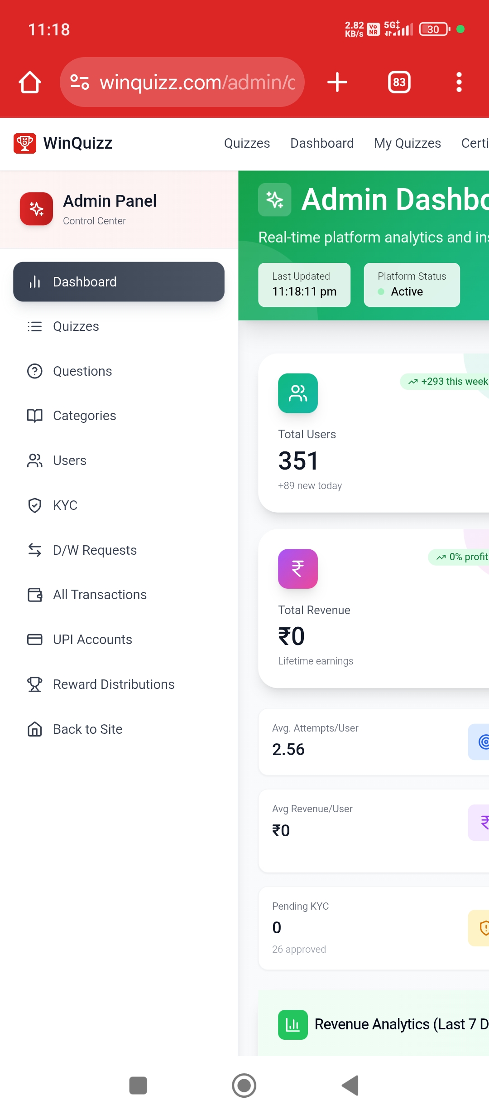This screenshot has height=1115, width=489.
Task: Click the Reward Distributions trophy icon
Action: point(35,684)
